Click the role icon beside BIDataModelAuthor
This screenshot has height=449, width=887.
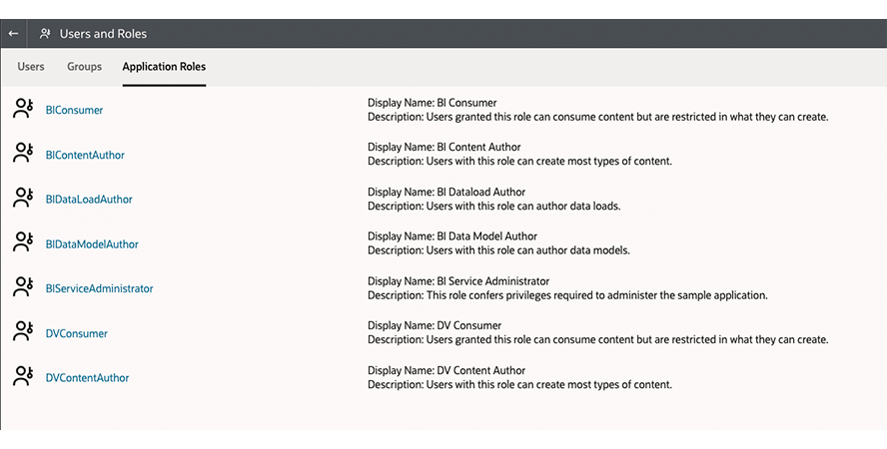23,243
